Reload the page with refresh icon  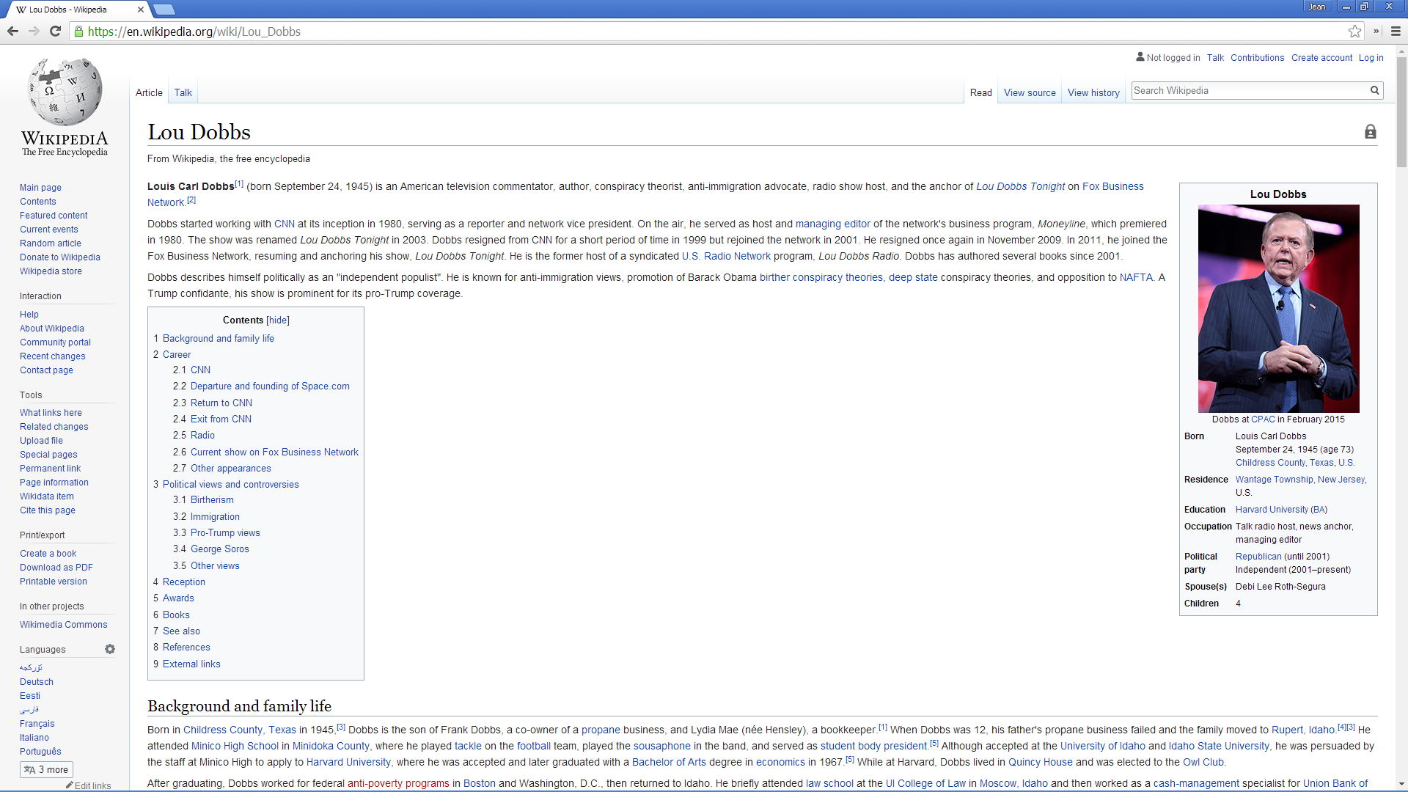tap(55, 32)
